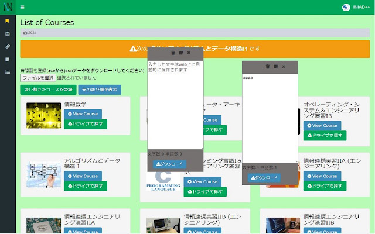Click ドライブで探す under 情報連携実習IIA
The height and width of the screenshot is (234, 375).
(x=325, y=186)
